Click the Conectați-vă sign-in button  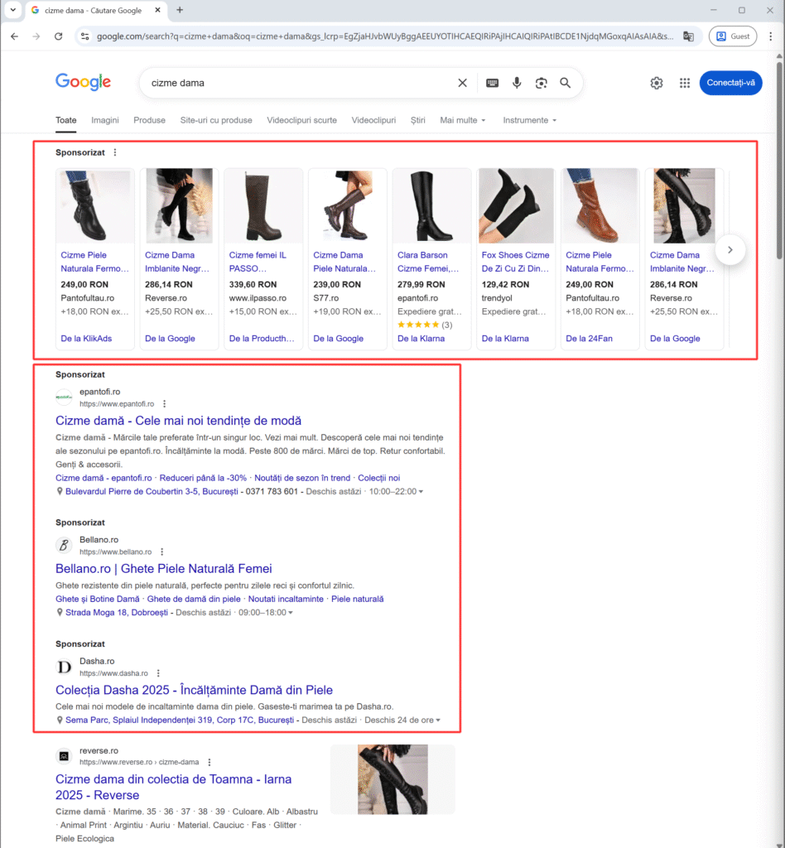730,83
